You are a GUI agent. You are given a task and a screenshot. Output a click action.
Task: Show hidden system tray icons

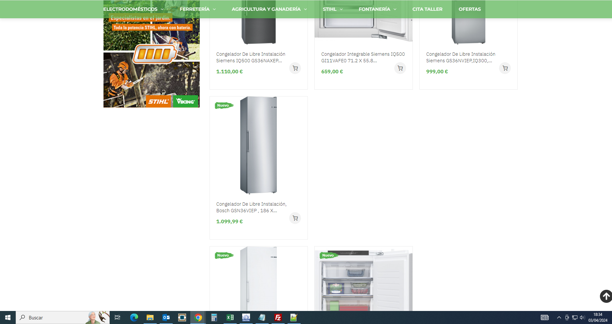coord(559,317)
